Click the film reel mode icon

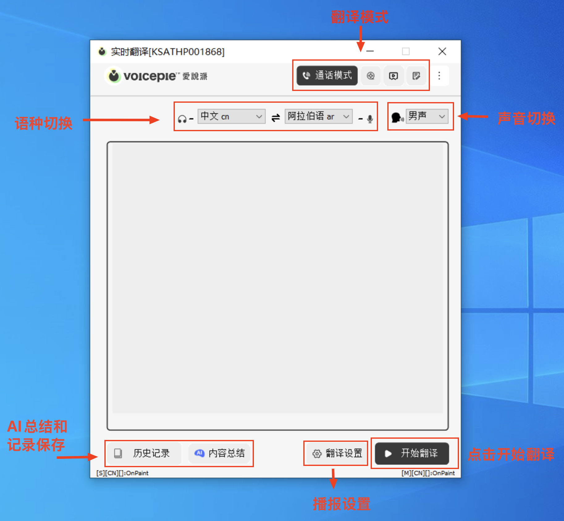pyautogui.click(x=371, y=76)
